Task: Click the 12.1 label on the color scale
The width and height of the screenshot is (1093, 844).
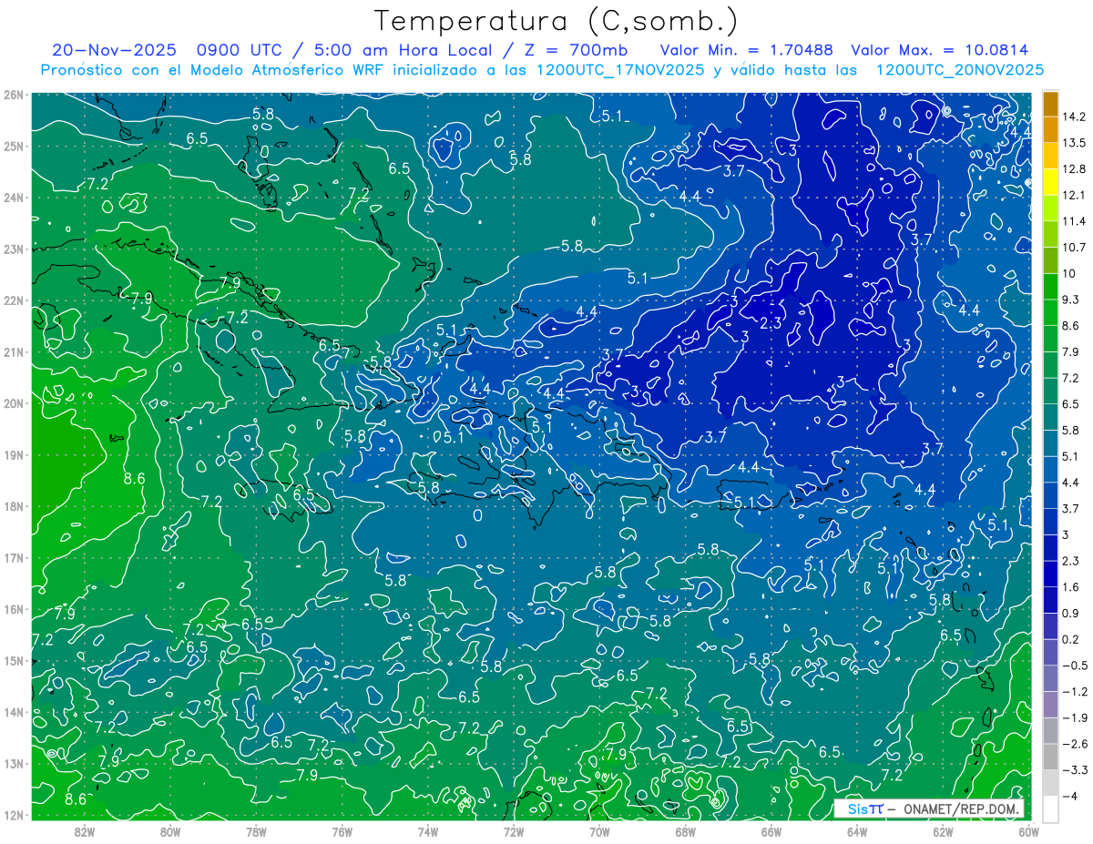Action: click(1074, 196)
